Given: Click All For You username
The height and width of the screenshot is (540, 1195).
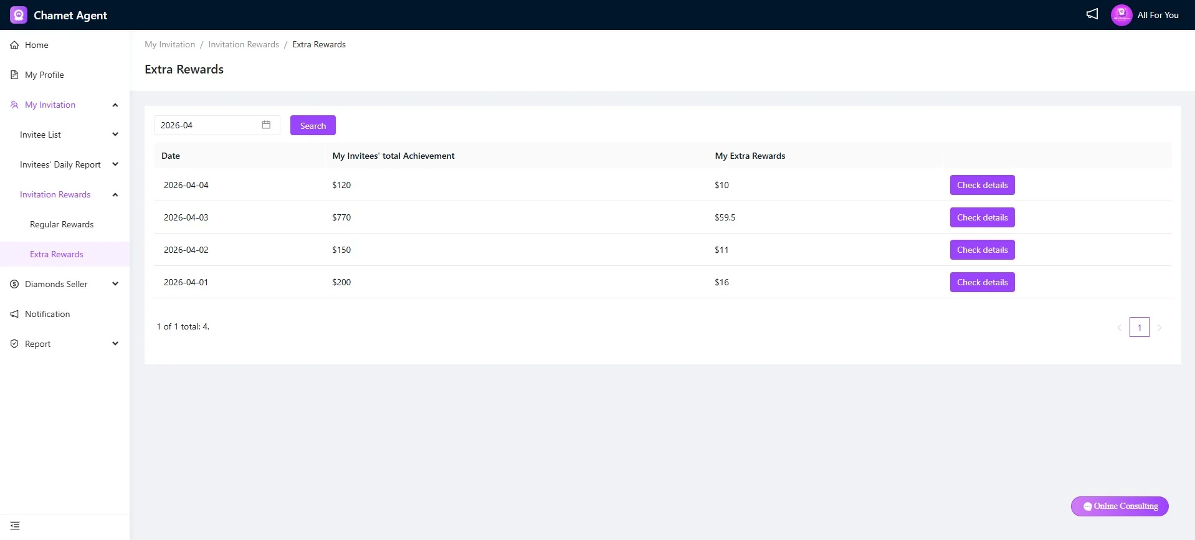Looking at the screenshot, I should click(x=1158, y=15).
